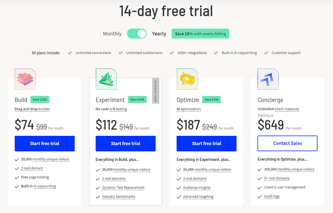Click the Build plan layered icon
Viewport: 333px width, 213px height.
[25, 79]
